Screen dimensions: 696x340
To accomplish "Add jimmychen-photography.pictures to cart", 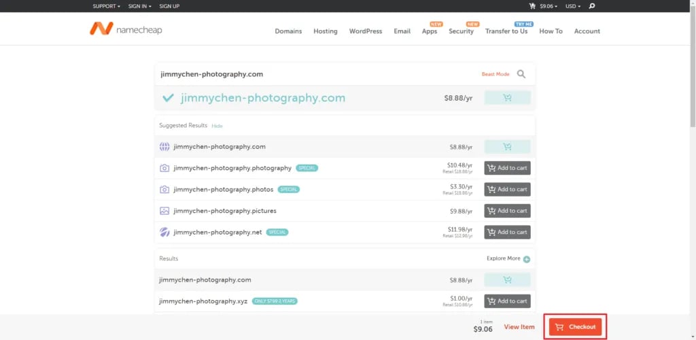I will point(507,211).
